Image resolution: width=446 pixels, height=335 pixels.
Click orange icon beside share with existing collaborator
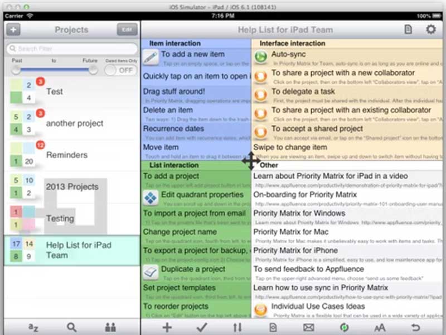pyautogui.click(x=260, y=113)
